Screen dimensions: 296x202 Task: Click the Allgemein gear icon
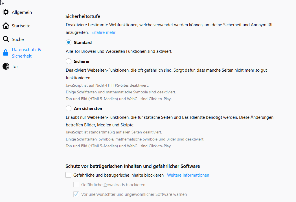6,12
